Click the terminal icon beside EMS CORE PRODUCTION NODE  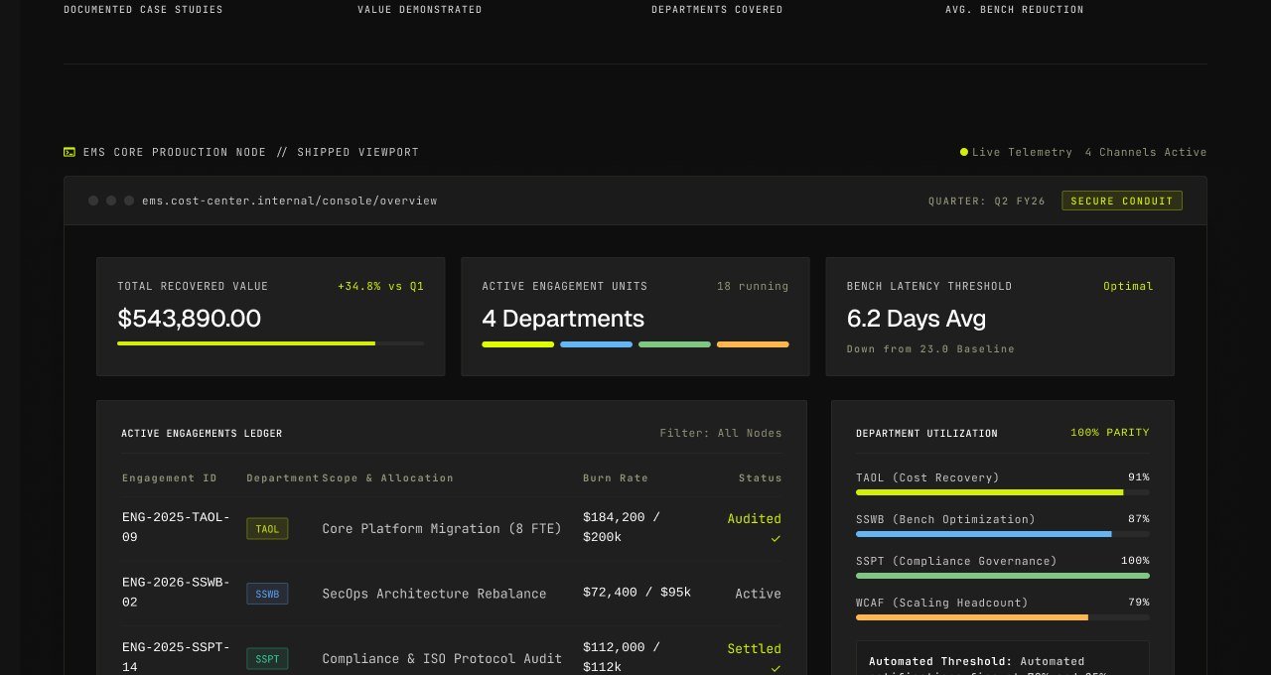[x=70, y=152]
